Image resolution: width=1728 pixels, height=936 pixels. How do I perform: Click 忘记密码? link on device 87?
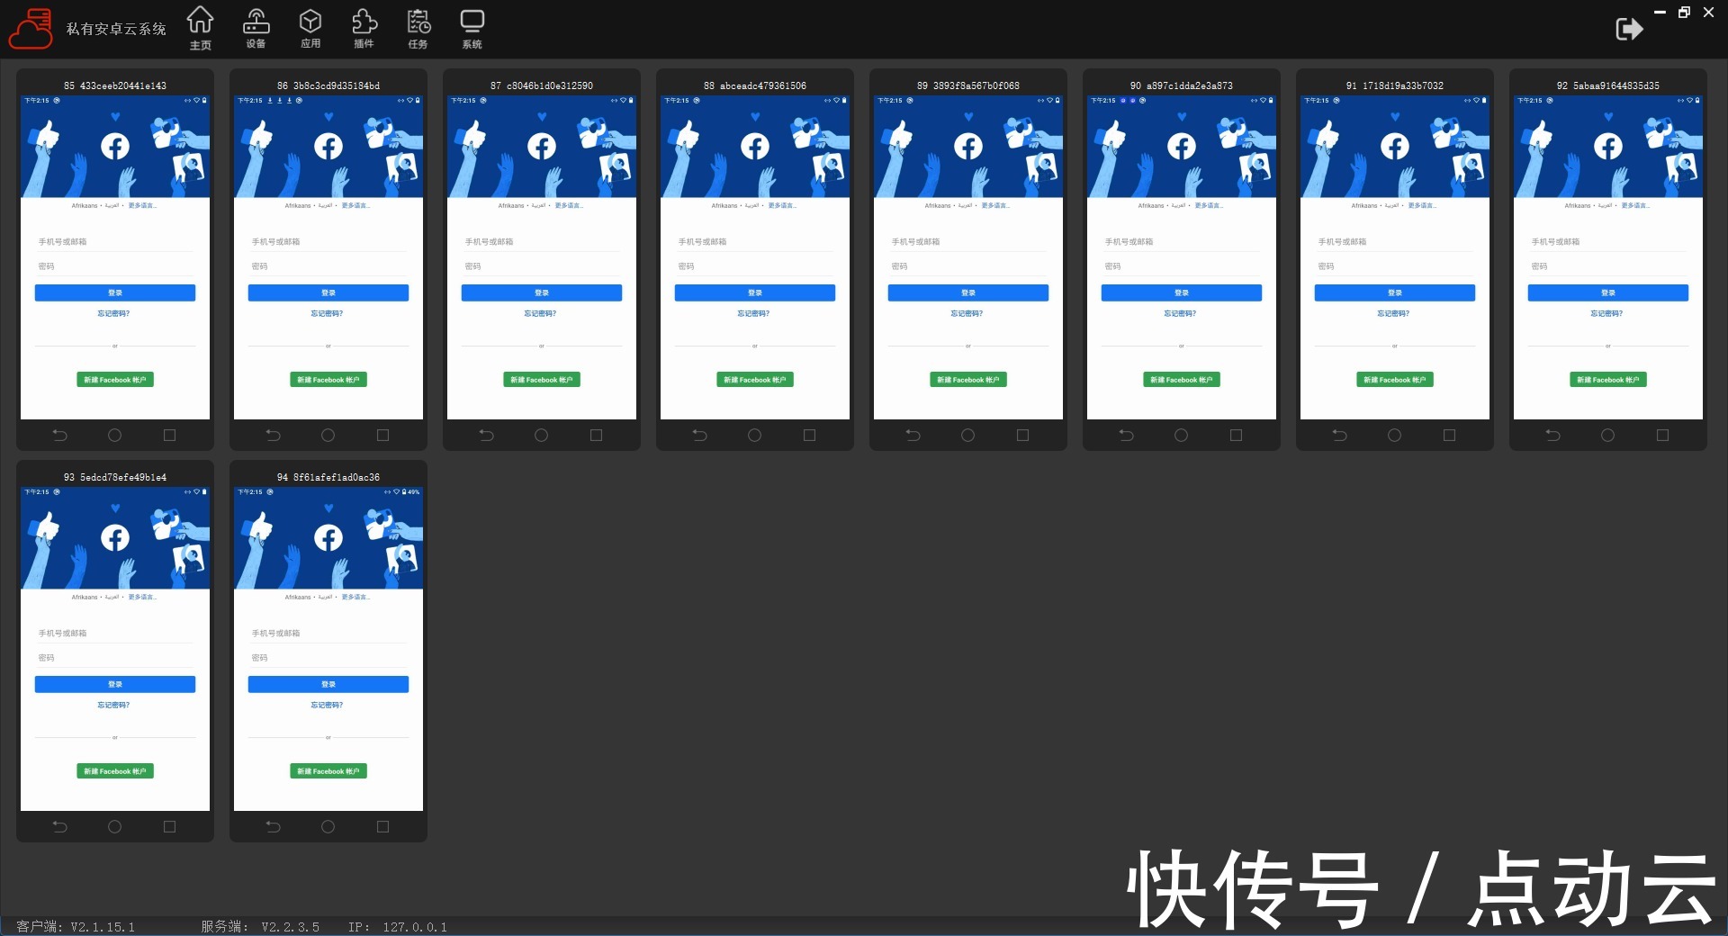540,313
